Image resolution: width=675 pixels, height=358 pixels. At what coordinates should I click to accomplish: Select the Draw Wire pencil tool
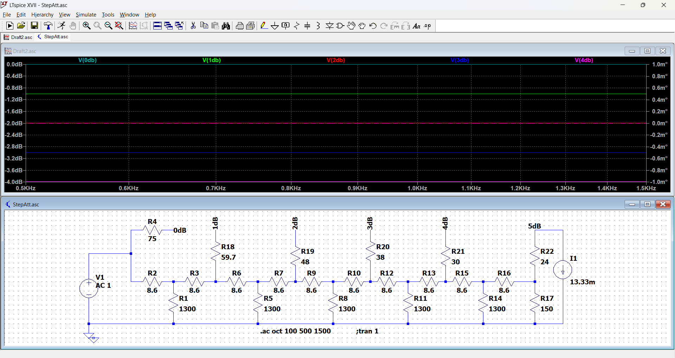pyautogui.click(x=264, y=26)
